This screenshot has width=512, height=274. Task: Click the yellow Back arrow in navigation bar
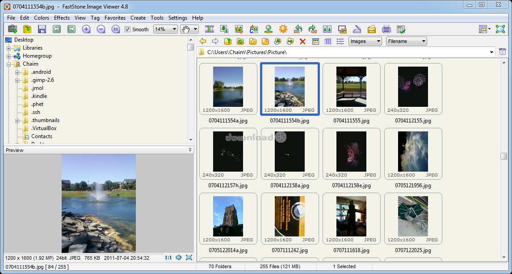pyautogui.click(x=203, y=41)
